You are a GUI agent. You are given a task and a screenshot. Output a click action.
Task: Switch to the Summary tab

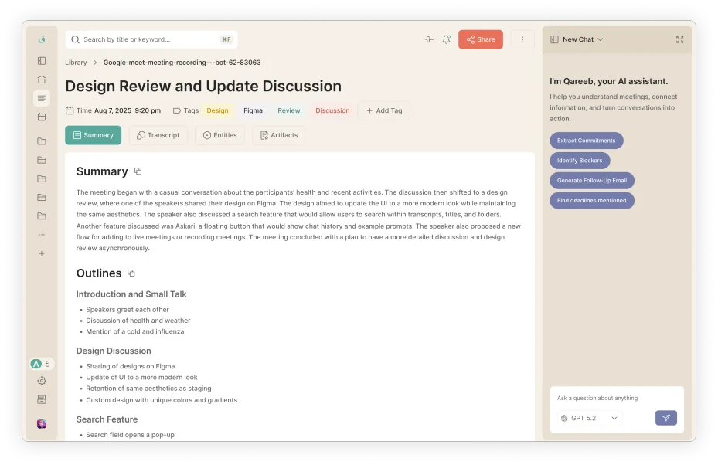point(93,135)
